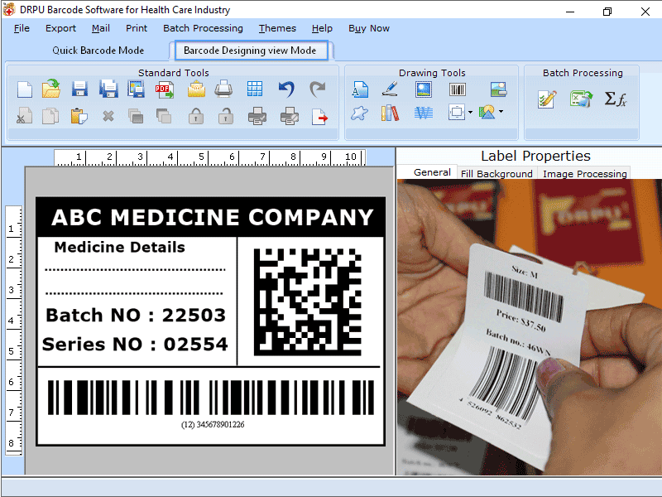Insert a barcode using the barcode tool
This screenshot has width=662, height=497.
pyautogui.click(x=458, y=89)
